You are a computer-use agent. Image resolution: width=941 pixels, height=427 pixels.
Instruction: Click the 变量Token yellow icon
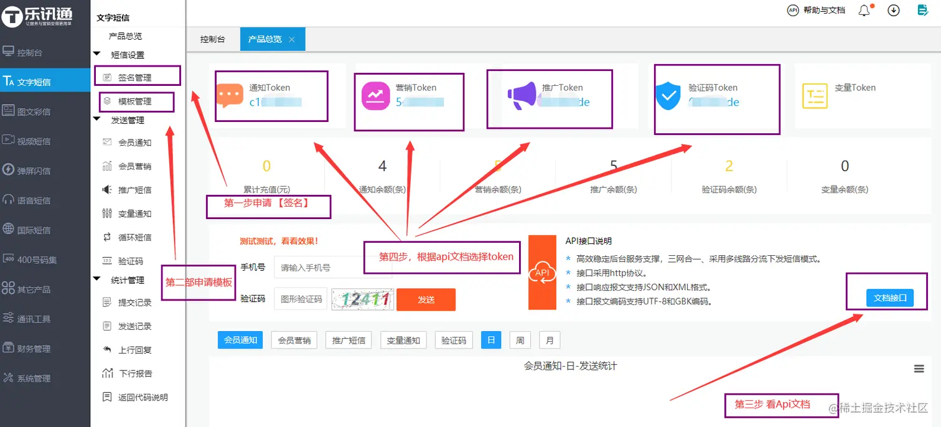tap(815, 96)
